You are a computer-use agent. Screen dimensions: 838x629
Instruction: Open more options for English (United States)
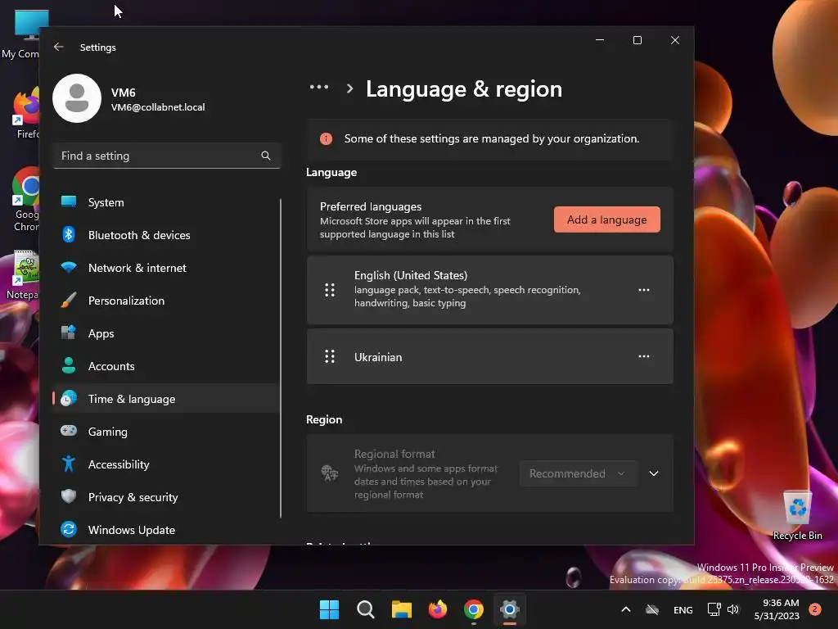[x=644, y=290]
